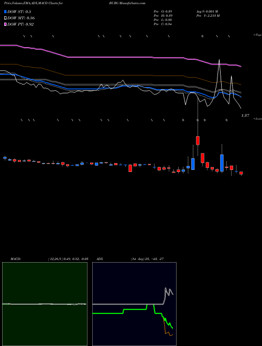Screen dimensions: 262x346
Task: Click the white DOW MT legend swatch
Action: [x=5, y=18]
